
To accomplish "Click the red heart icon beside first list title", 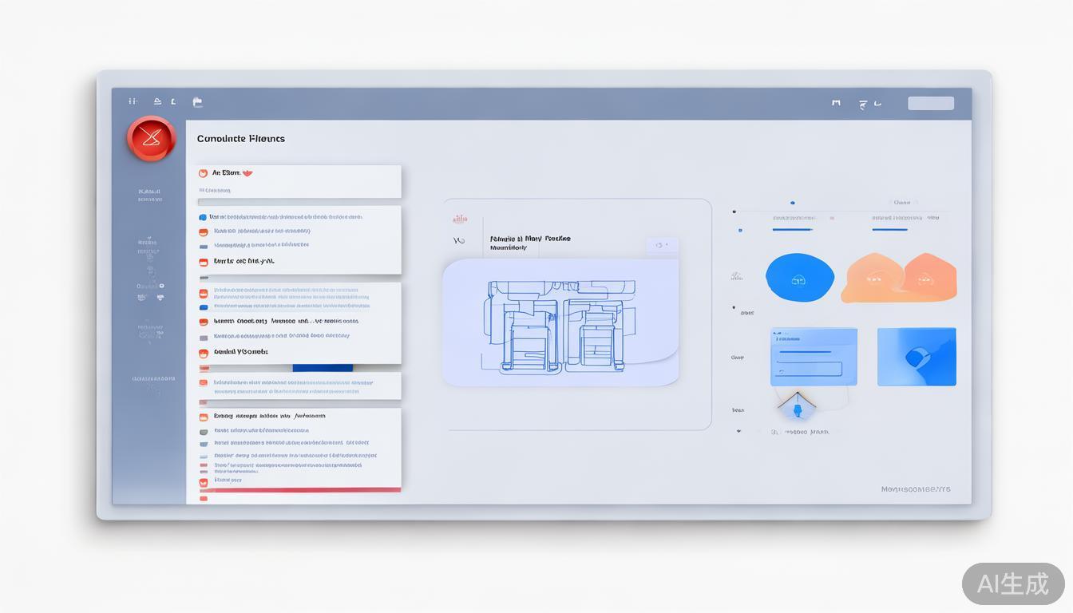I will click(247, 173).
